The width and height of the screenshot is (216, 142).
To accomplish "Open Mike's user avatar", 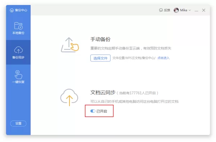I will [176, 10].
